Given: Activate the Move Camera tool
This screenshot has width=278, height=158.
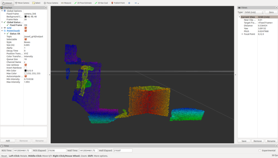Looking at the screenshot, I should 22,3.
